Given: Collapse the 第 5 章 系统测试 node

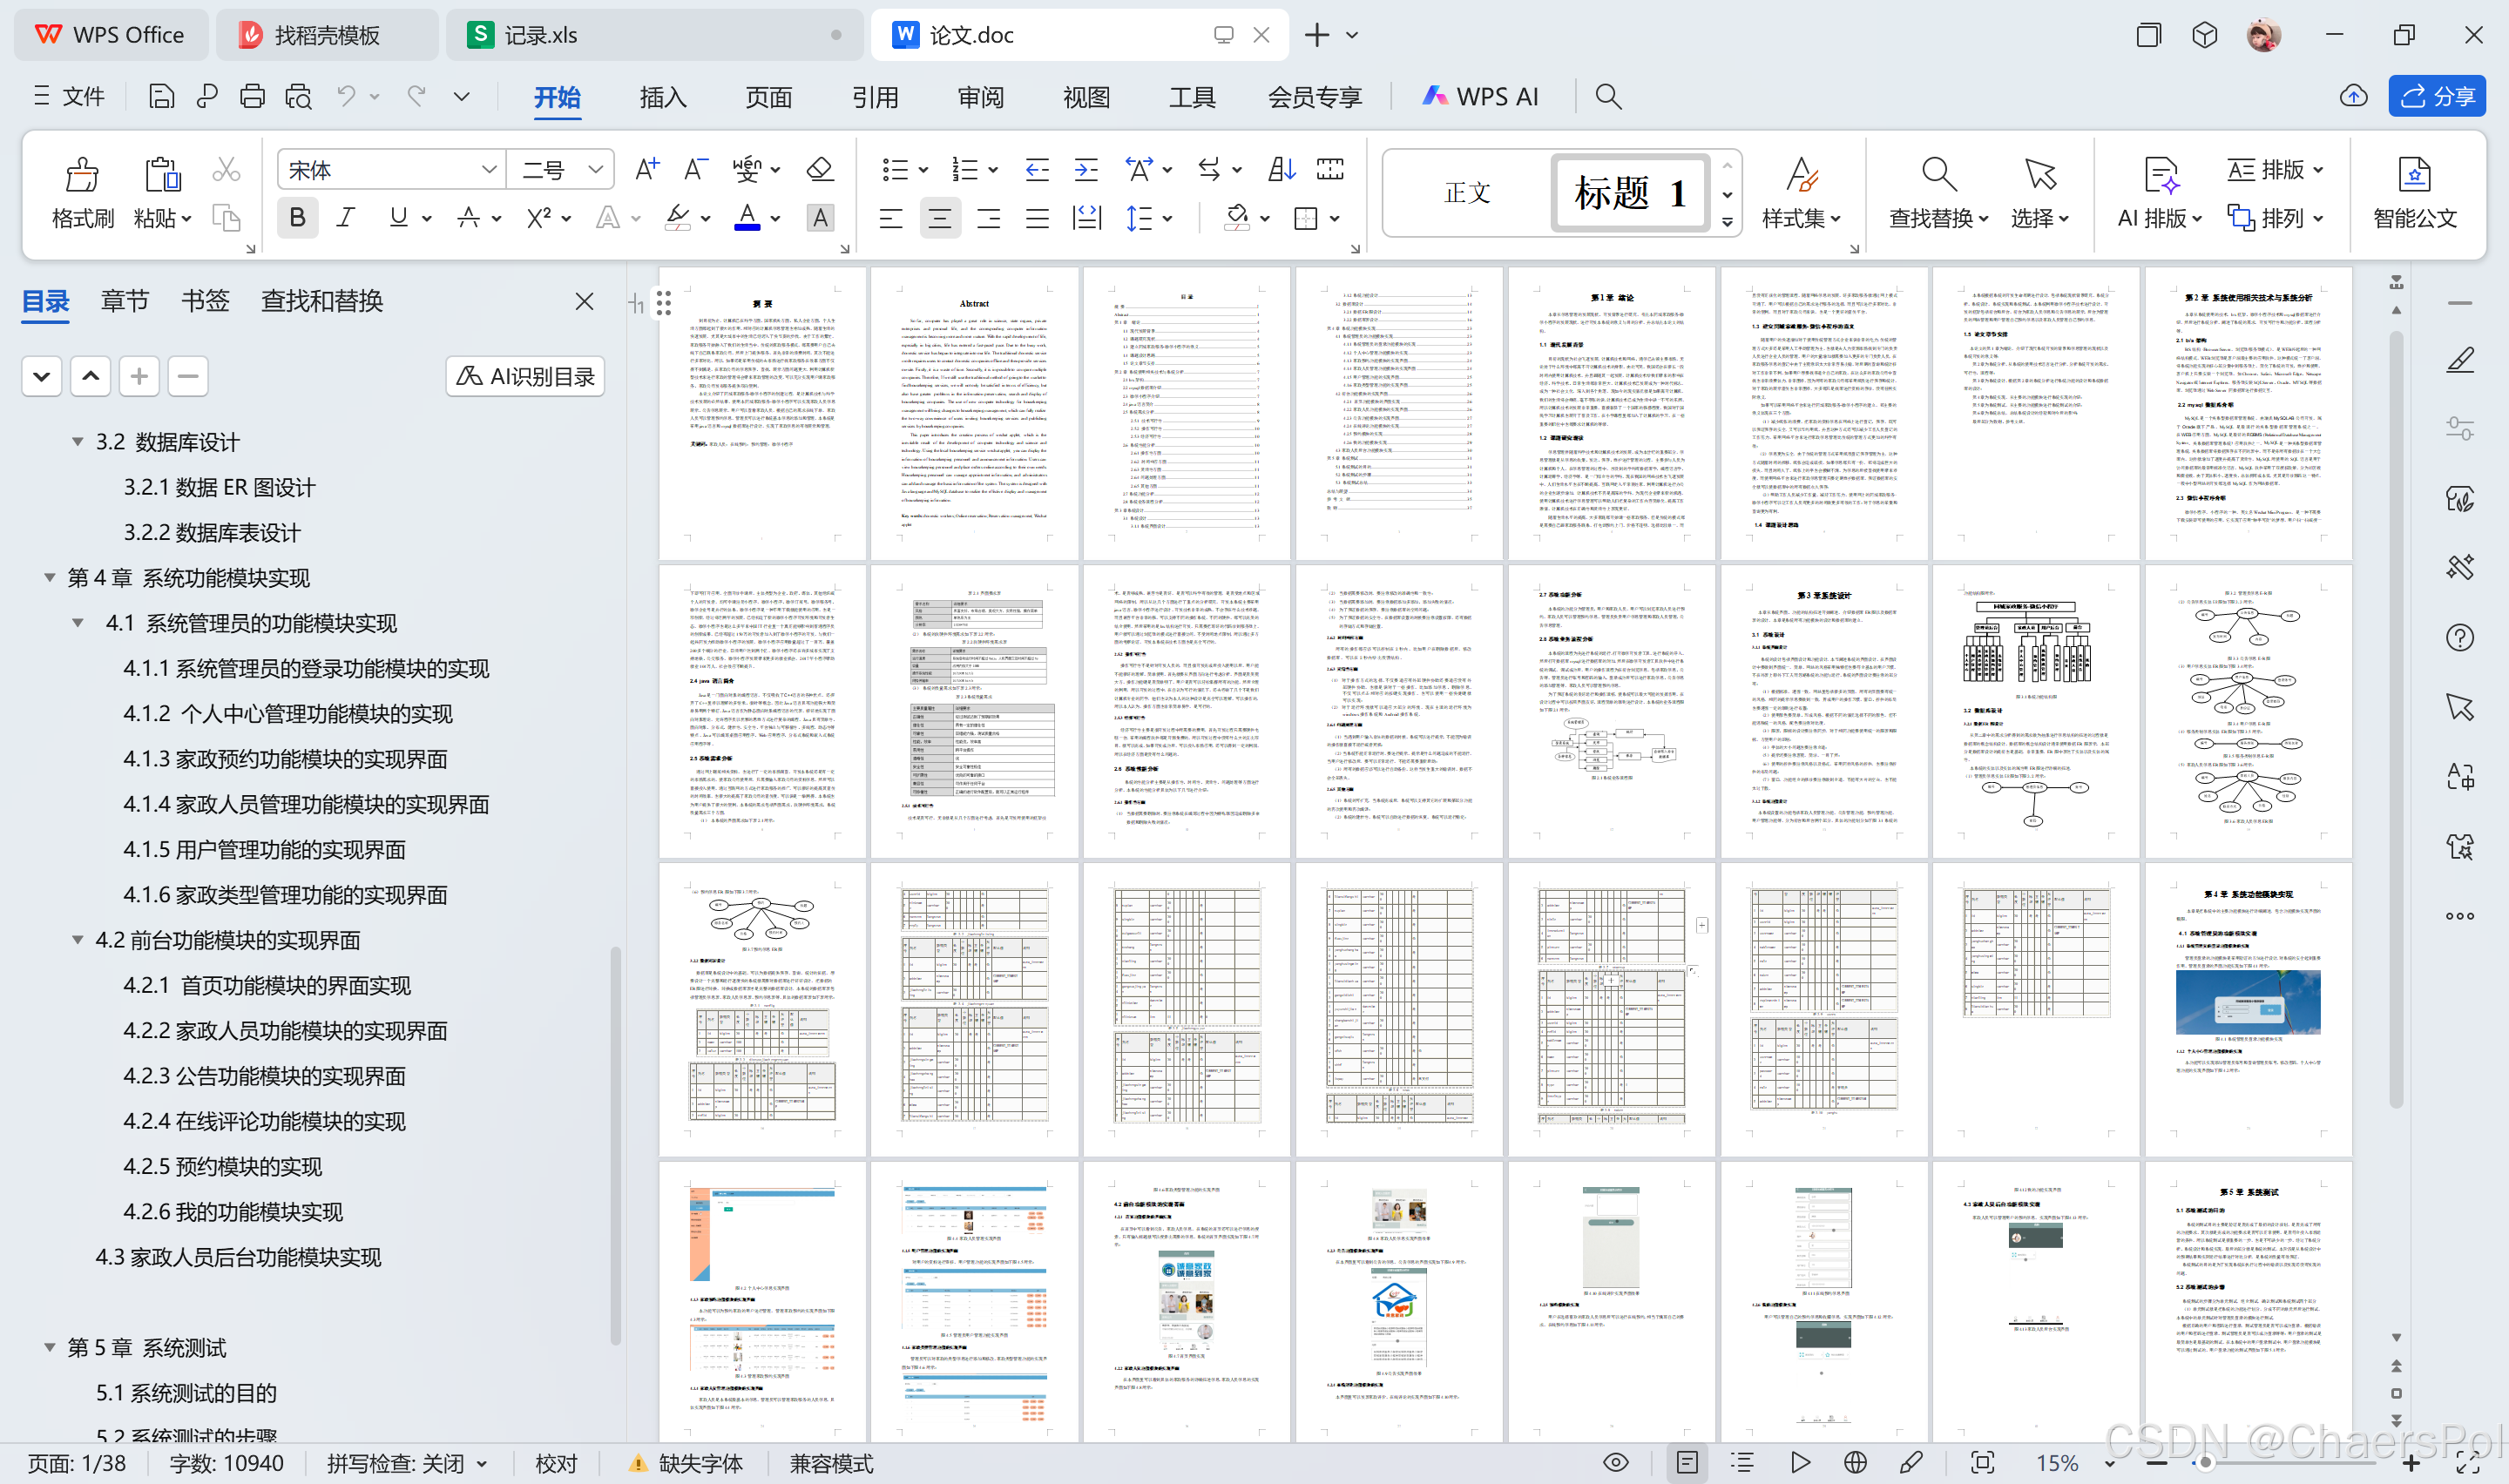Looking at the screenshot, I should [49, 1347].
